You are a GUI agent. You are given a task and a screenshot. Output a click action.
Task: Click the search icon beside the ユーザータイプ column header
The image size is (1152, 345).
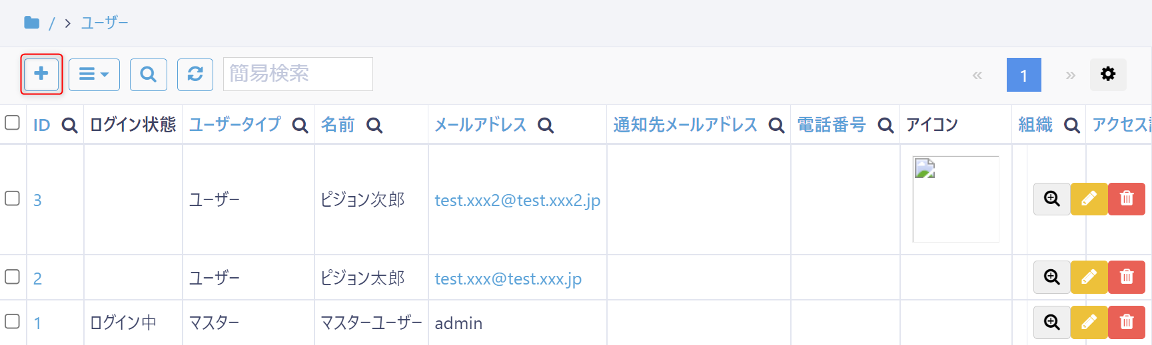pyautogui.click(x=300, y=125)
